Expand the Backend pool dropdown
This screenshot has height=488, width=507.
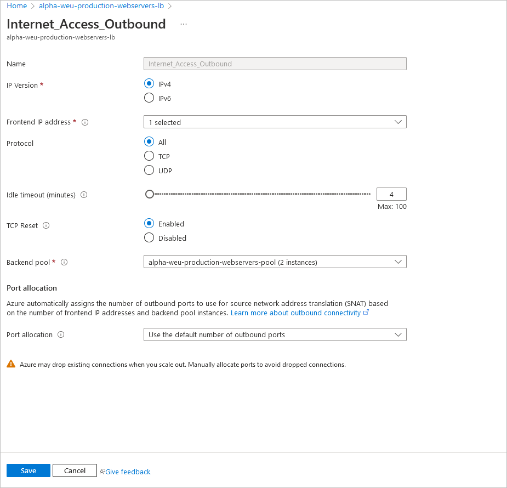(x=275, y=262)
